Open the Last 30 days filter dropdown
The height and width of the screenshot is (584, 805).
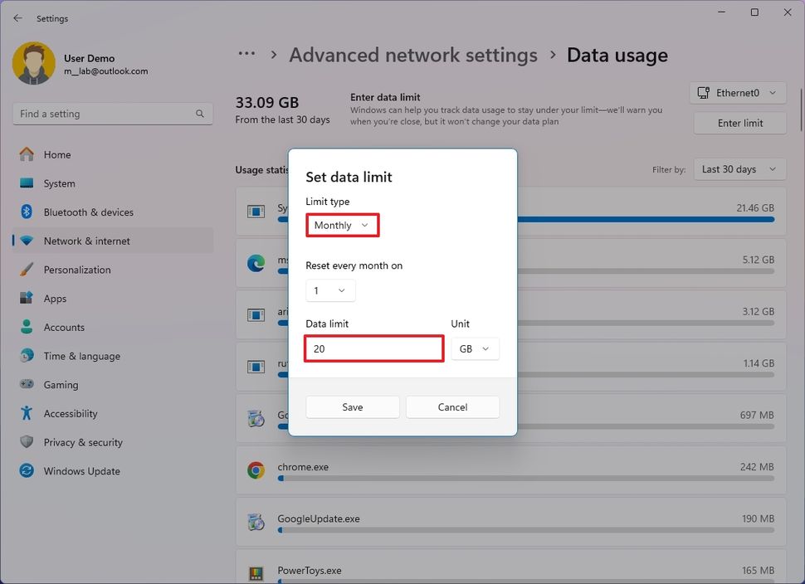(739, 168)
